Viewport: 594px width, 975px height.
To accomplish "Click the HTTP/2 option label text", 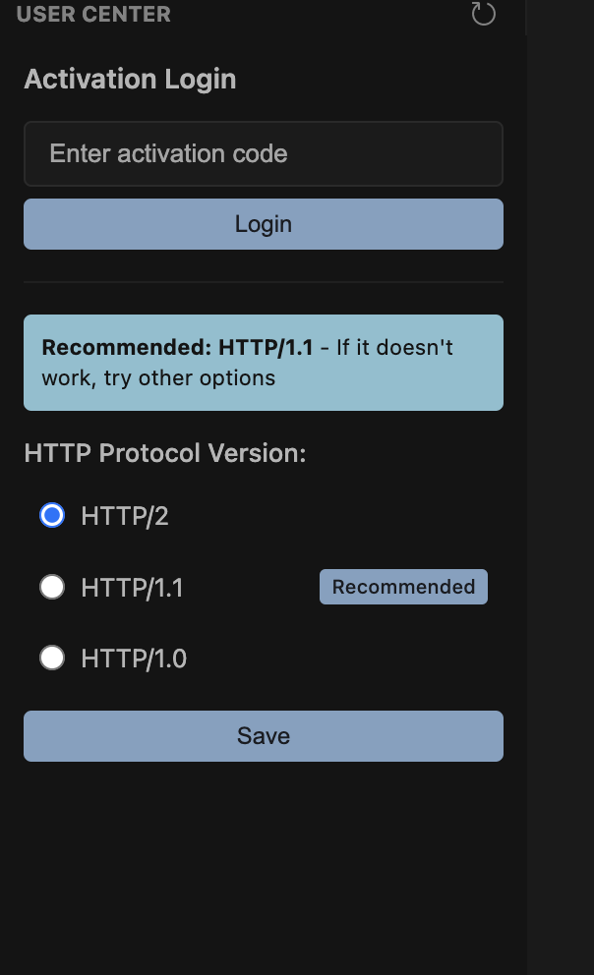I will [125, 516].
